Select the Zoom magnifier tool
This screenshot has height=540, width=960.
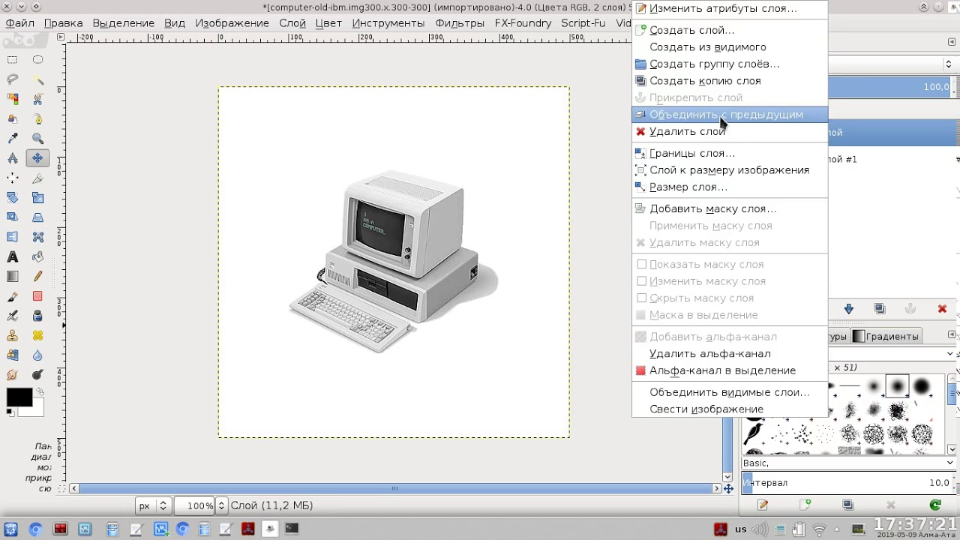point(37,139)
